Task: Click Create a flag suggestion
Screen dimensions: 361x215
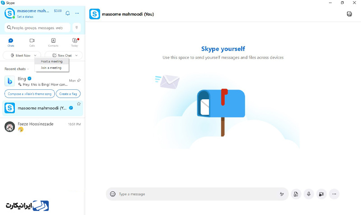Action: pos(68,94)
